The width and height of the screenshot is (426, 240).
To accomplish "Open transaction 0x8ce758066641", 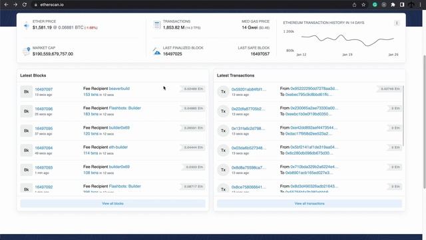I will coord(249,187).
